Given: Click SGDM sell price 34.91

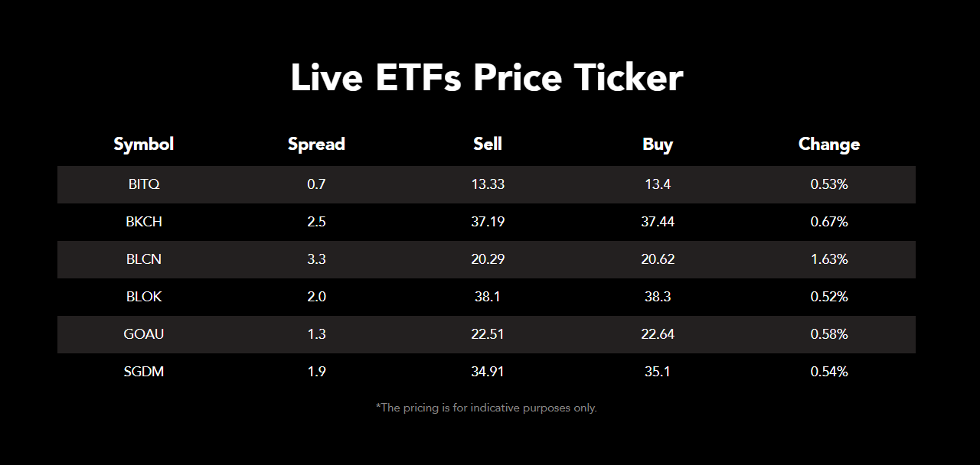Looking at the screenshot, I should [488, 372].
